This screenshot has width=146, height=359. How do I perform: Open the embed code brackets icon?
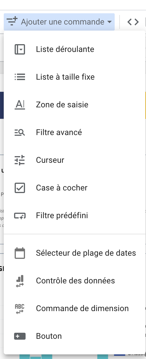pyautogui.click(x=133, y=22)
